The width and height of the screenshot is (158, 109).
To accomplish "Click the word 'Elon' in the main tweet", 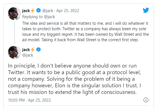I will tap(60, 86).
